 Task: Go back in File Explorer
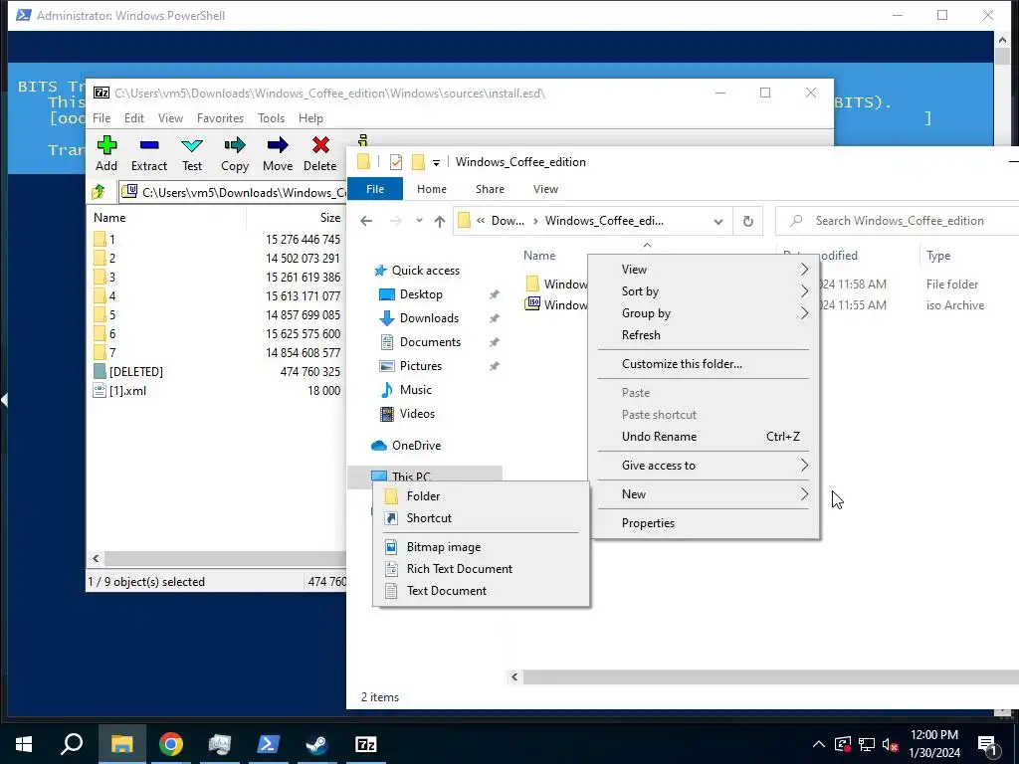click(366, 221)
